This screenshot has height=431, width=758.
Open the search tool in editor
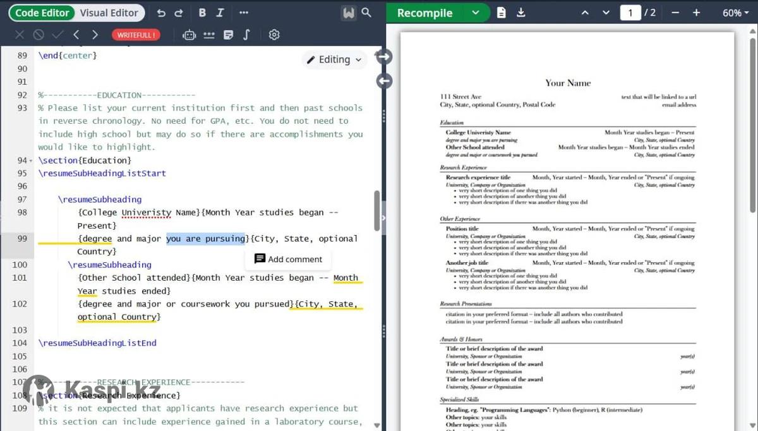point(366,13)
